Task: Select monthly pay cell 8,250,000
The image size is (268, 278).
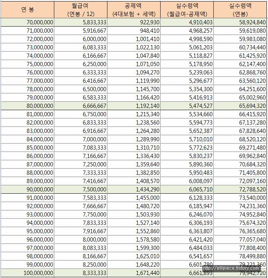Action: pos(80,265)
